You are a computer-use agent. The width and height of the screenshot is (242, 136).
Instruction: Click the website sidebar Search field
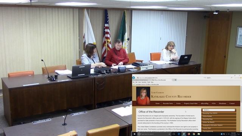tap(219, 110)
